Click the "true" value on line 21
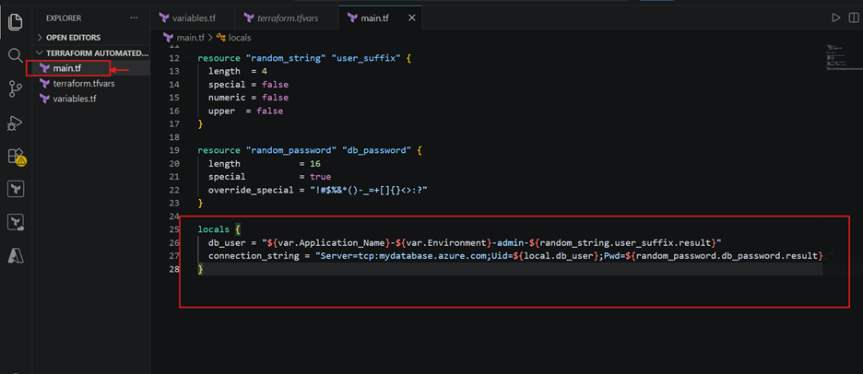The image size is (863, 374). [x=321, y=177]
